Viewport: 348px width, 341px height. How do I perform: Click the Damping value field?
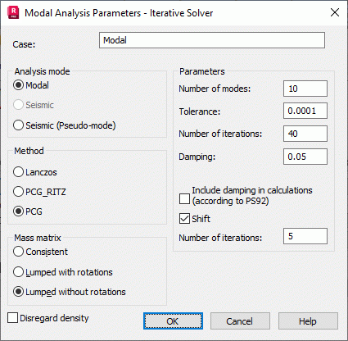coord(305,157)
